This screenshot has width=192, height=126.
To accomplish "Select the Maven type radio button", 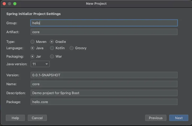I will [33, 42].
